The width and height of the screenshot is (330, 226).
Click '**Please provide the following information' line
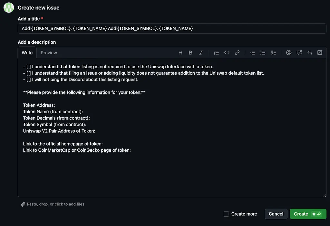84,92
